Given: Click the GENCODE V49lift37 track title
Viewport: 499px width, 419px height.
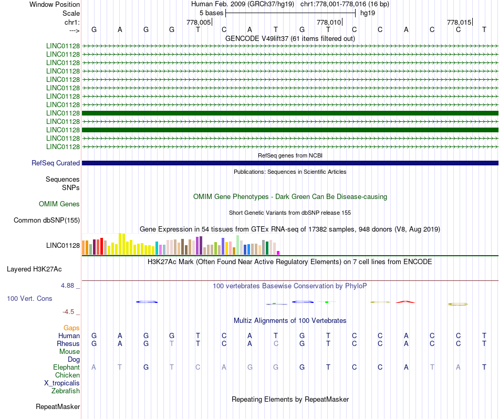Looking at the screenshot, I should [290, 38].
